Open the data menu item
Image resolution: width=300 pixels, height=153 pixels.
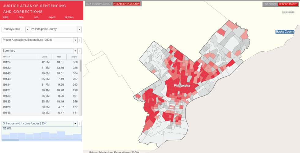pos(21,17)
